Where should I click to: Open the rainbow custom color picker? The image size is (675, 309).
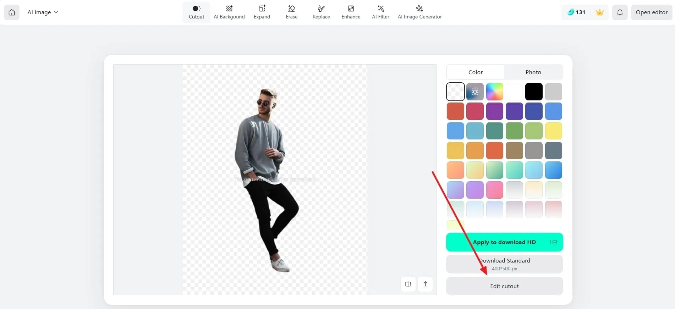[x=494, y=92]
